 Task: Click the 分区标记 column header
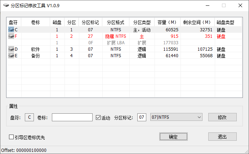pos(90,22)
